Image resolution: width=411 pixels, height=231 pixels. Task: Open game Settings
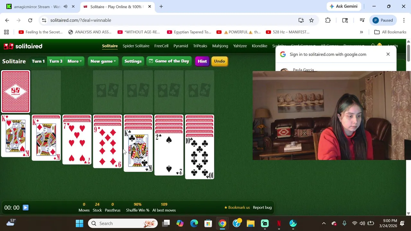(133, 61)
